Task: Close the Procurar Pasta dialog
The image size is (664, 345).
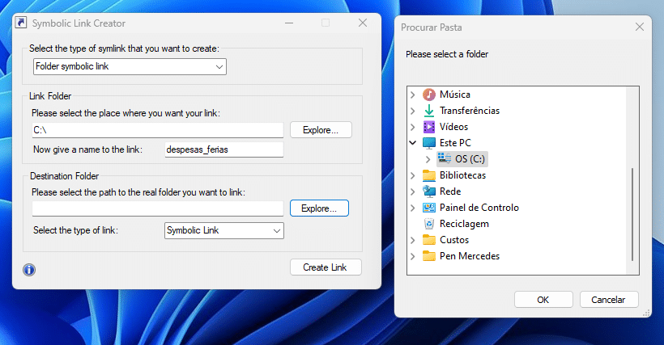Action: [640, 27]
